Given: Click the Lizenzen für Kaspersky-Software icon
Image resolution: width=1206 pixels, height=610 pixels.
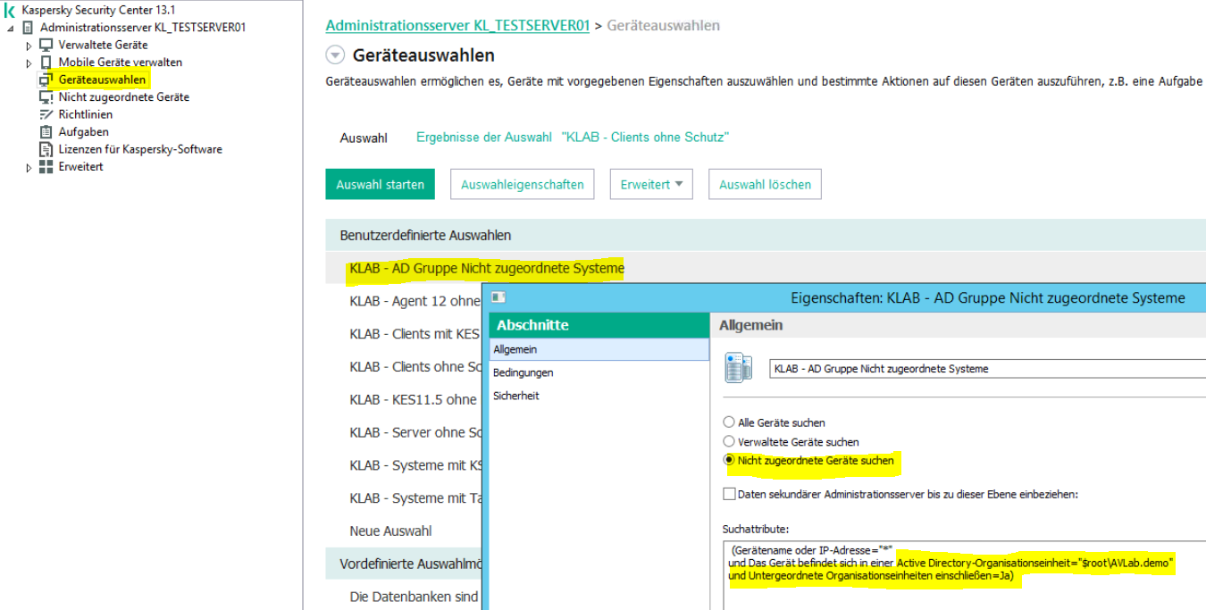Looking at the screenshot, I should pyautogui.click(x=46, y=149).
